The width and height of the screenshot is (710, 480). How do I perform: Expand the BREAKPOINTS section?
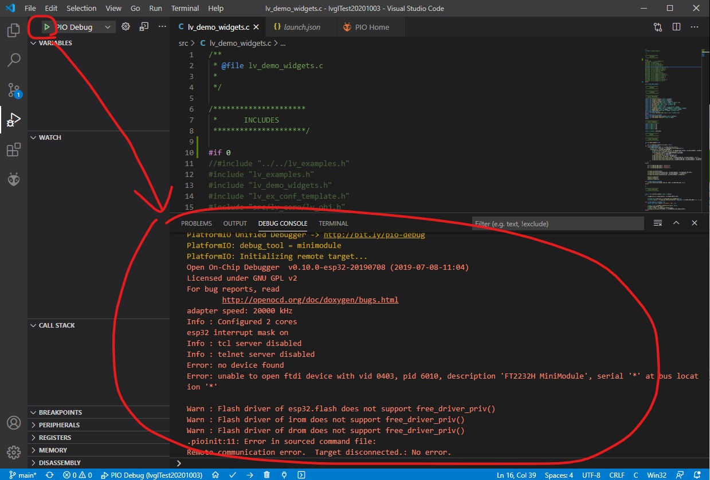click(x=60, y=412)
